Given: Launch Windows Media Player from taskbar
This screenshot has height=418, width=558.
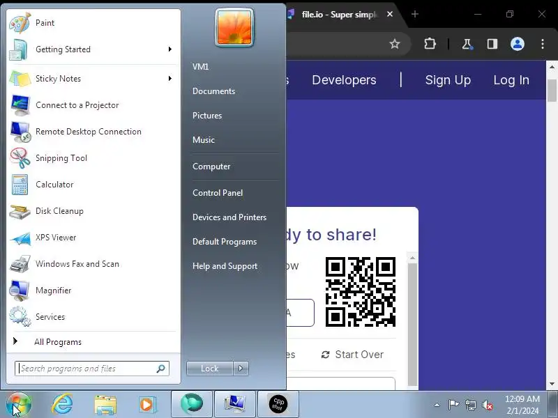Looking at the screenshot, I should coord(147,405).
